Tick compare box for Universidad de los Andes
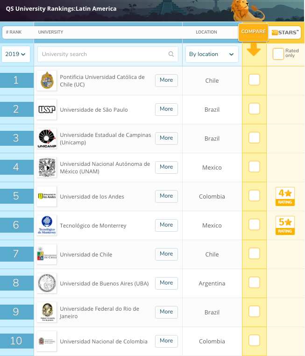305x356 pixels. click(254, 195)
